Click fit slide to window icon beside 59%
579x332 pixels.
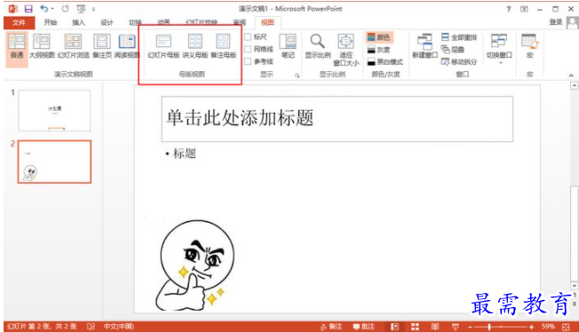pyautogui.click(x=566, y=327)
